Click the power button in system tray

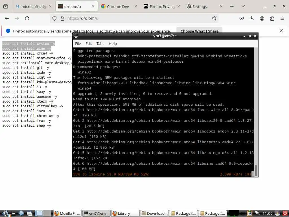pyautogui.click(x=285, y=213)
